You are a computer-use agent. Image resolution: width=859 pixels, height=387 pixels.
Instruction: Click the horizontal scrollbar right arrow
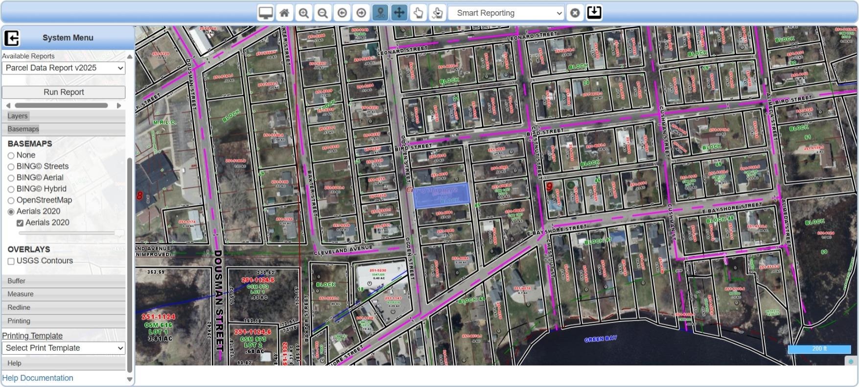click(x=119, y=106)
